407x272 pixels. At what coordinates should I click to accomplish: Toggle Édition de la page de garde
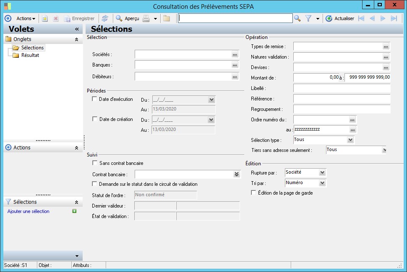253,193
